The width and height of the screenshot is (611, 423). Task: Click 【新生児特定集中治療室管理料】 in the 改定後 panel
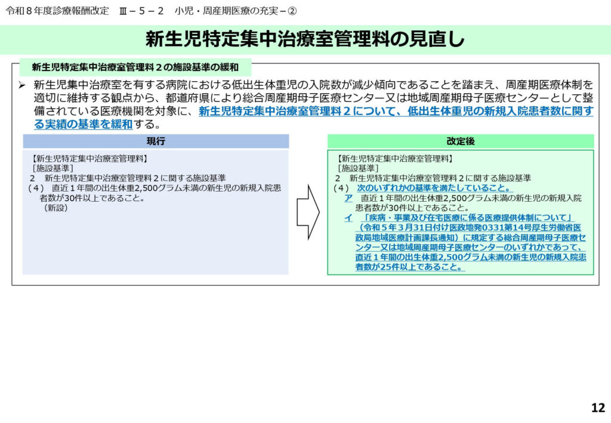(x=394, y=159)
